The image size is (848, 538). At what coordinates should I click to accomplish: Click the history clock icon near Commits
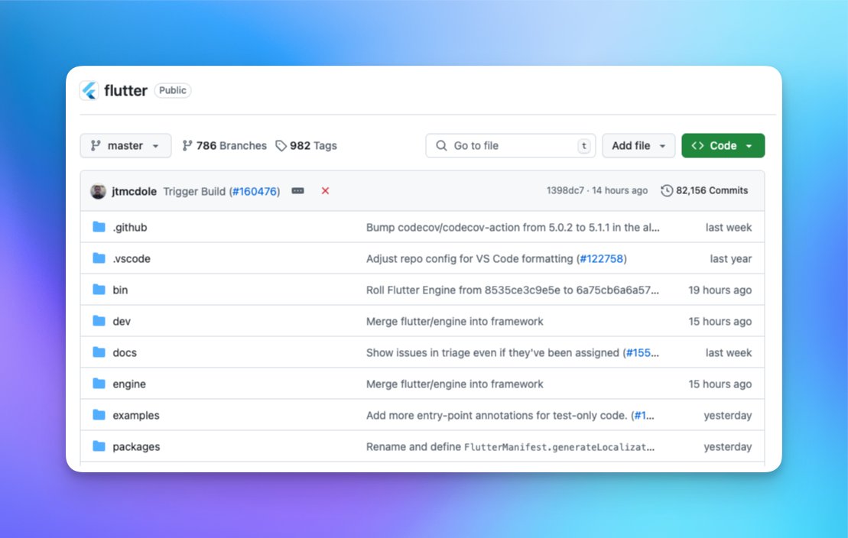tap(667, 190)
